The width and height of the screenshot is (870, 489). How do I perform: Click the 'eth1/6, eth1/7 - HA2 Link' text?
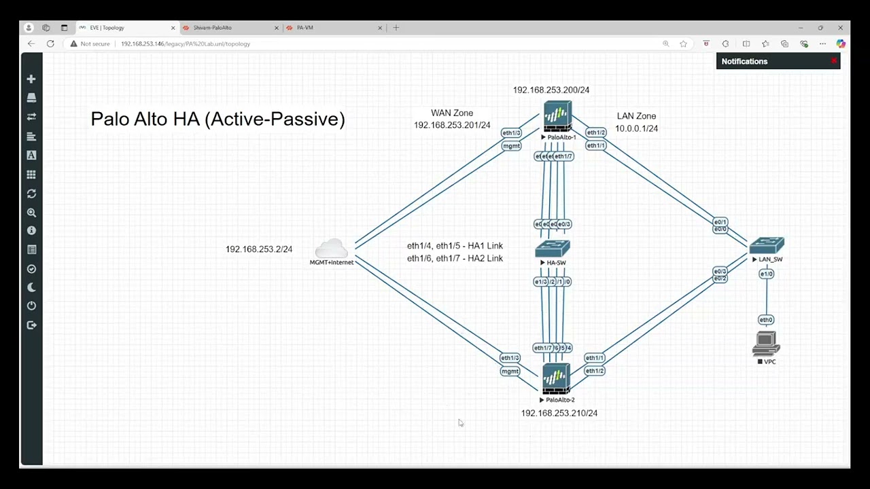click(455, 258)
